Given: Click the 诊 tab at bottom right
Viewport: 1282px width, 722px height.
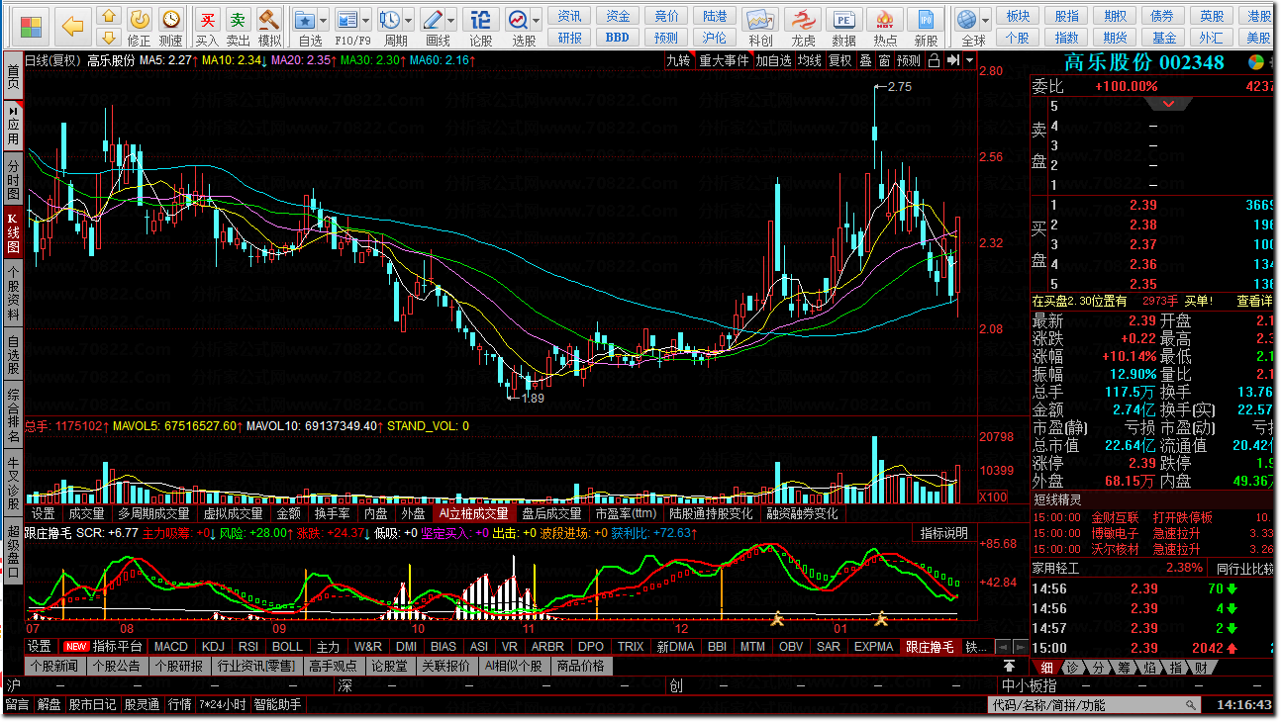Looking at the screenshot, I should (x=1070, y=668).
